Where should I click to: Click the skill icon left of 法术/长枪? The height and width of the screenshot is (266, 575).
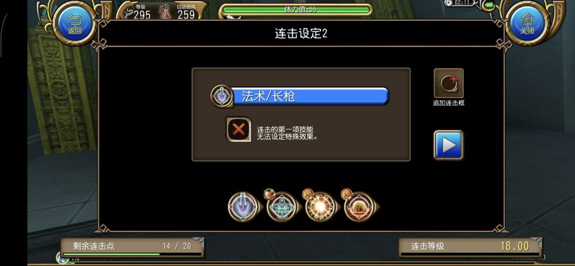point(222,96)
